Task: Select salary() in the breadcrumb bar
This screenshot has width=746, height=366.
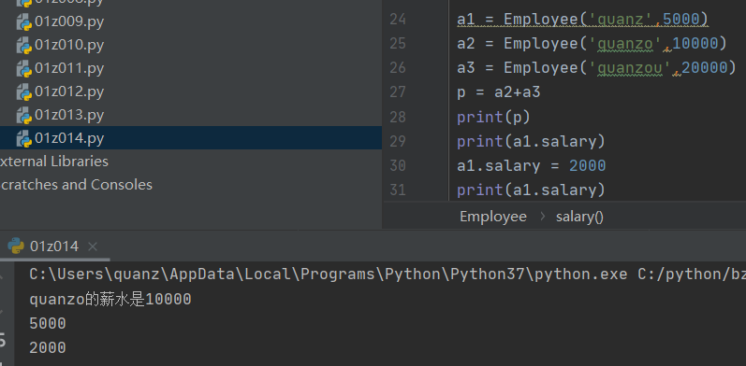Action: tap(579, 217)
